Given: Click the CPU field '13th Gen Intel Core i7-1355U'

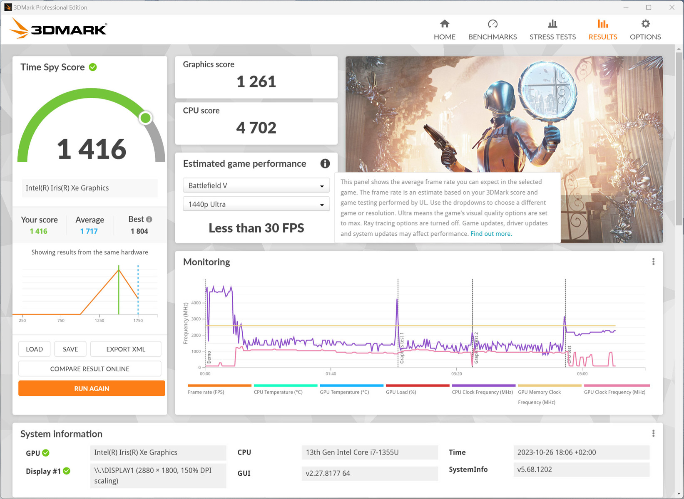Looking at the screenshot, I should pos(370,452).
